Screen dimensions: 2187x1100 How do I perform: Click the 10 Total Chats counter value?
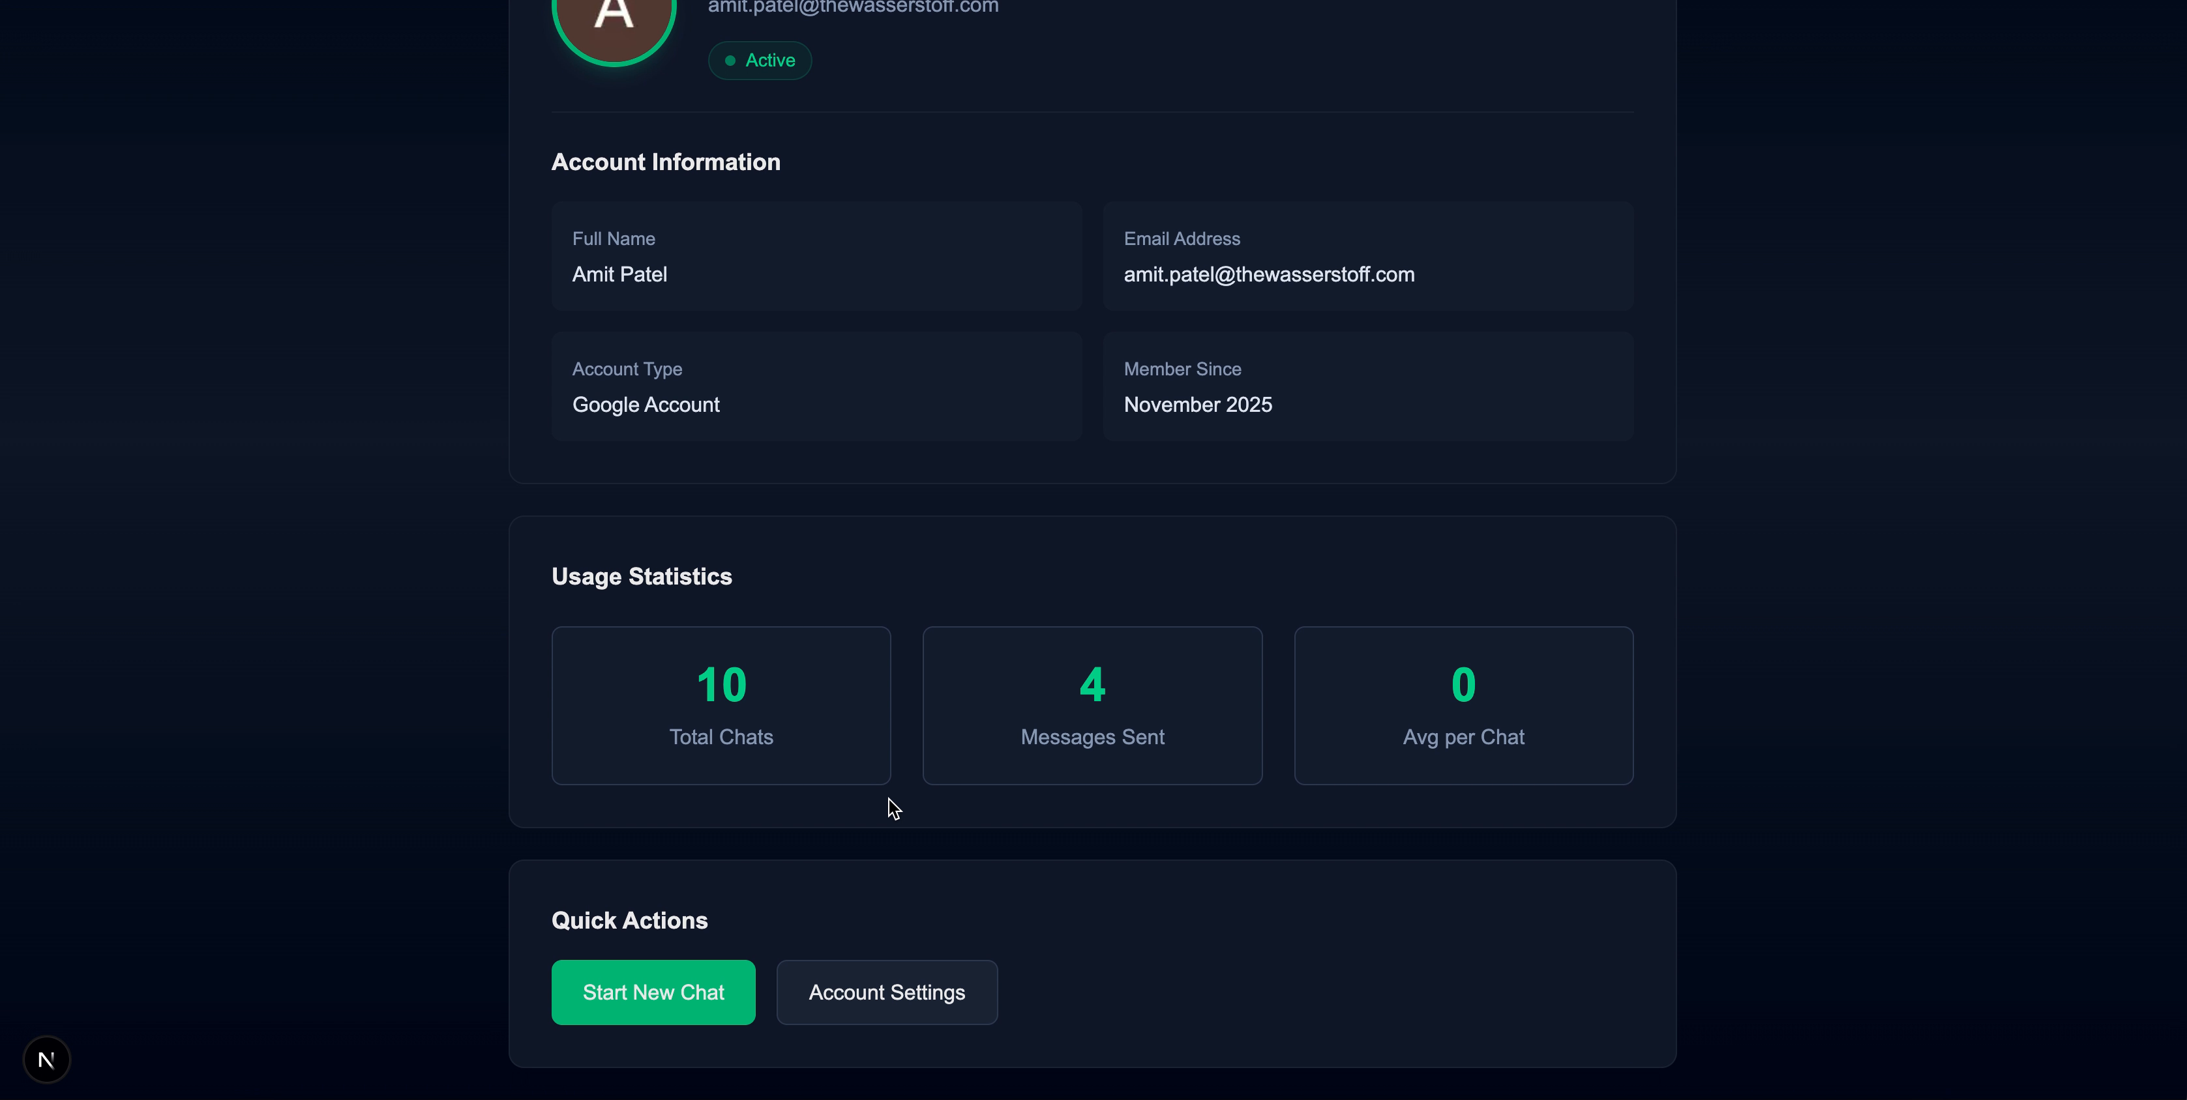pos(721,684)
